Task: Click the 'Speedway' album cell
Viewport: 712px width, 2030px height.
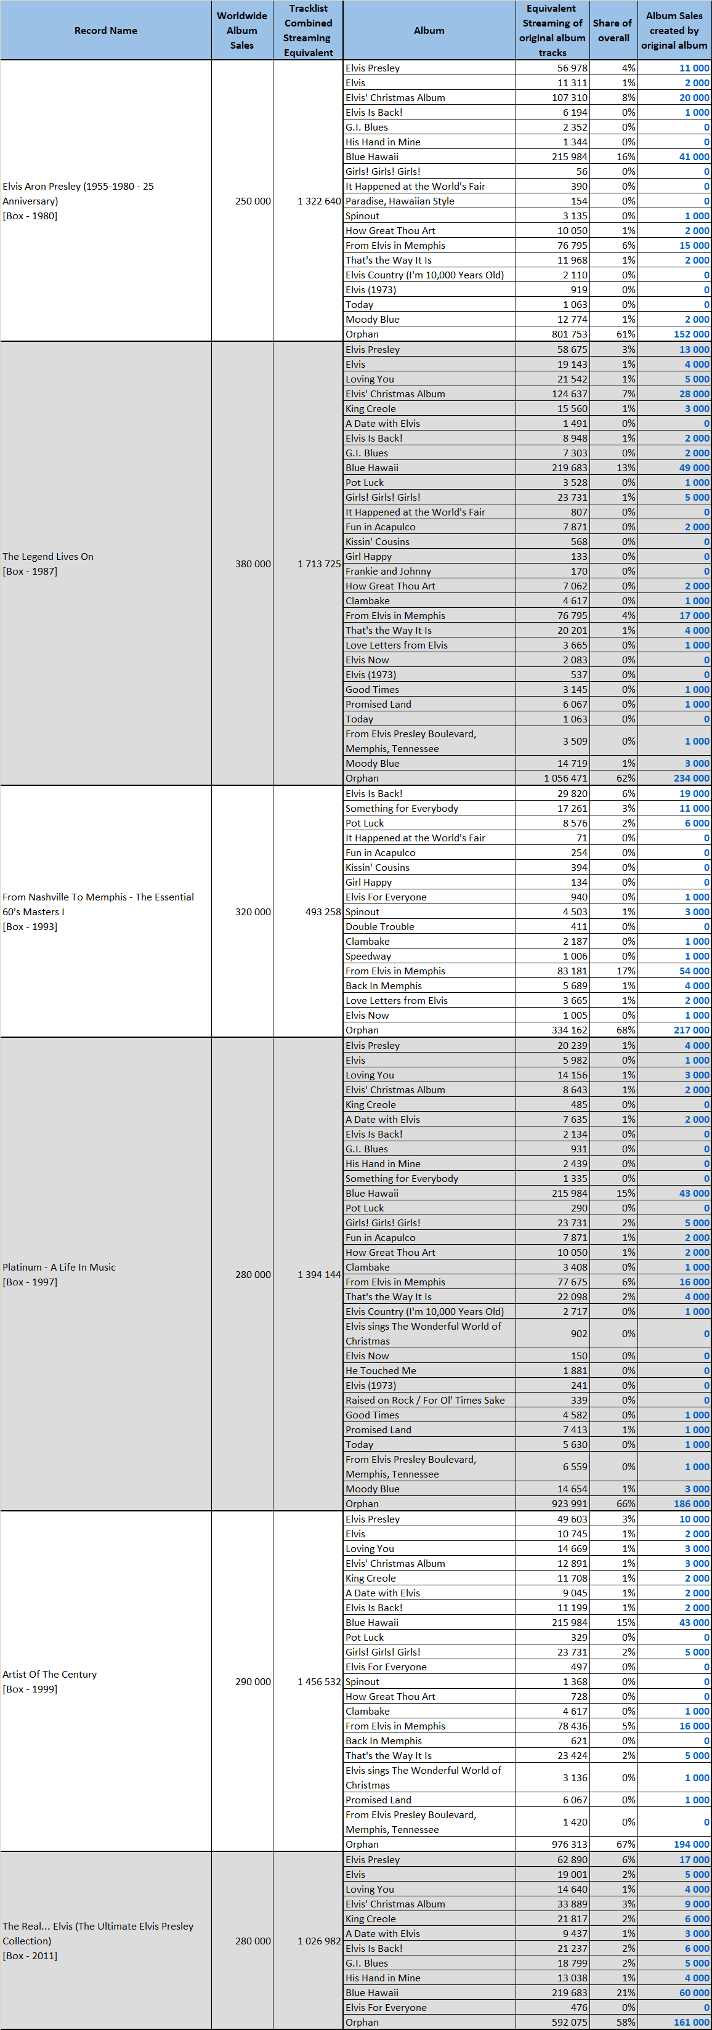Action: pos(429,956)
